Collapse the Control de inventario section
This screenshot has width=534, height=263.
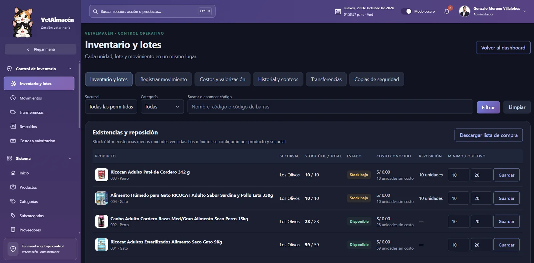click(x=70, y=69)
